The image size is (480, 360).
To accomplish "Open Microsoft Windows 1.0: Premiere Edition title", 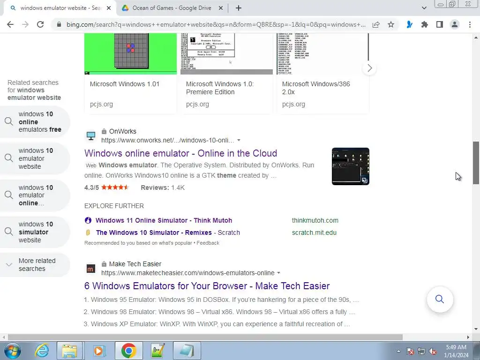I will (219, 88).
